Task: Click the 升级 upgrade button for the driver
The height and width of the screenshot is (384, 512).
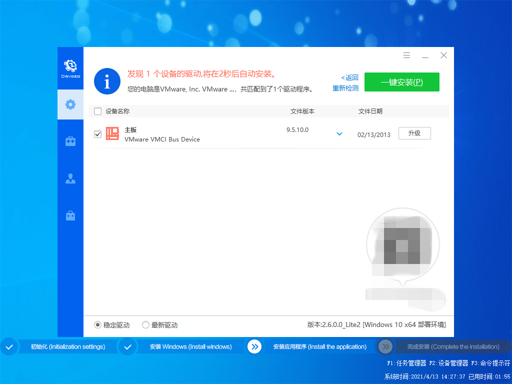Action: click(414, 133)
